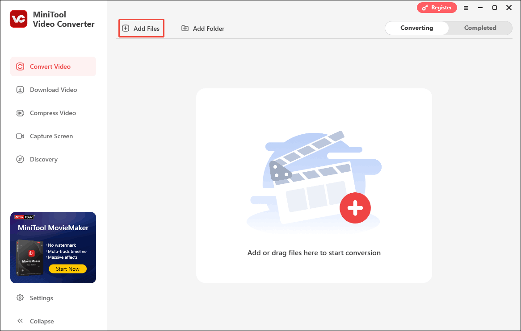The width and height of the screenshot is (521, 331).
Task: Go to the Discovery section
Action: pos(53,160)
